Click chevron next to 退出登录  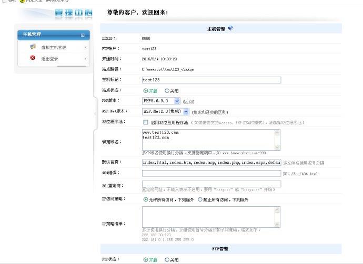pyautogui.click(x=85, y=58)
